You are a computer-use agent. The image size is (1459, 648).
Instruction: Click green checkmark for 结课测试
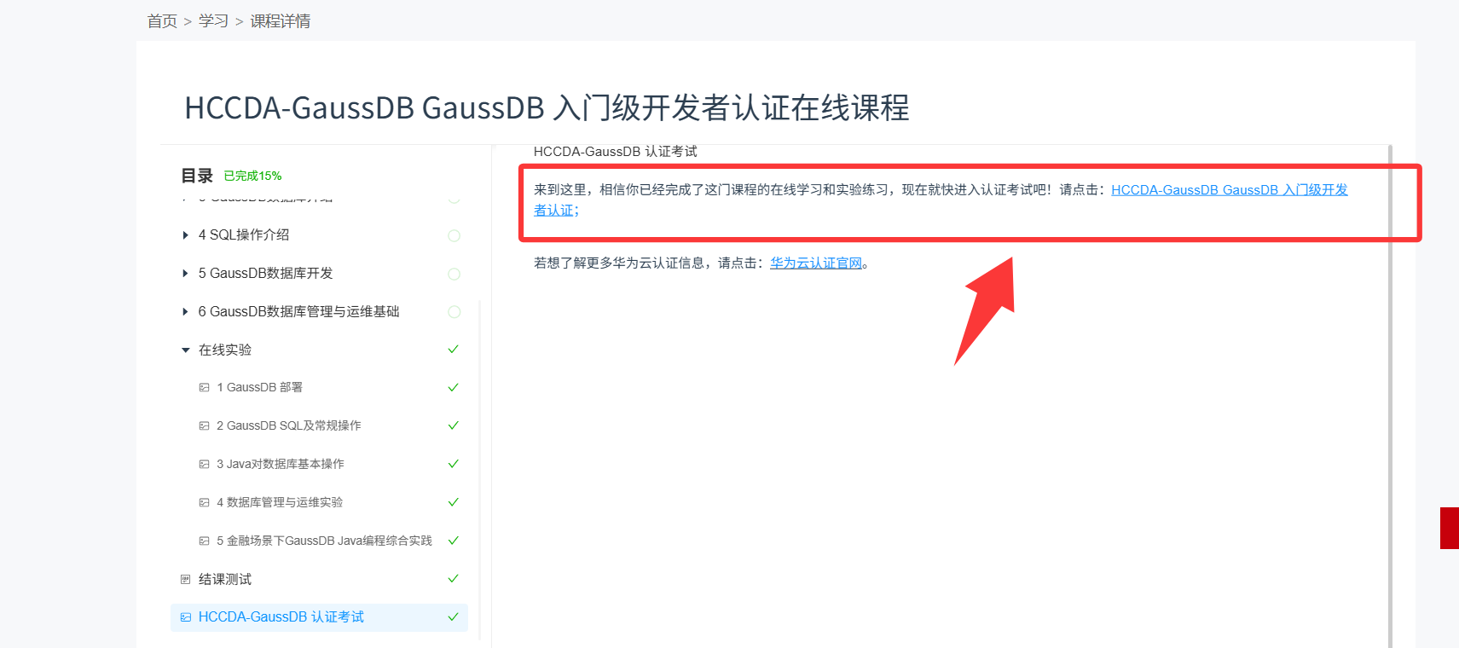[x=454, y=579]
